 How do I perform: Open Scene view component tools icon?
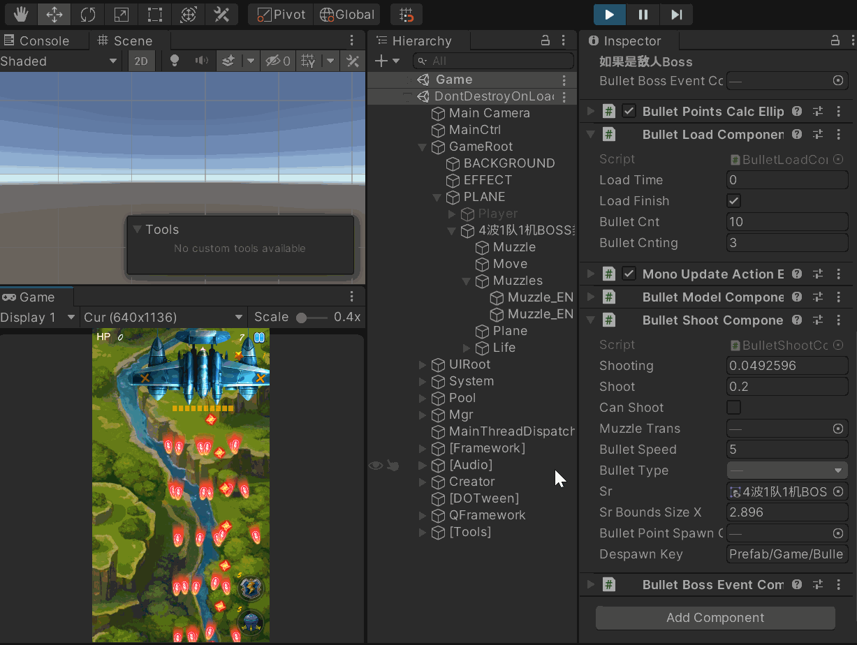pos(353,61)
